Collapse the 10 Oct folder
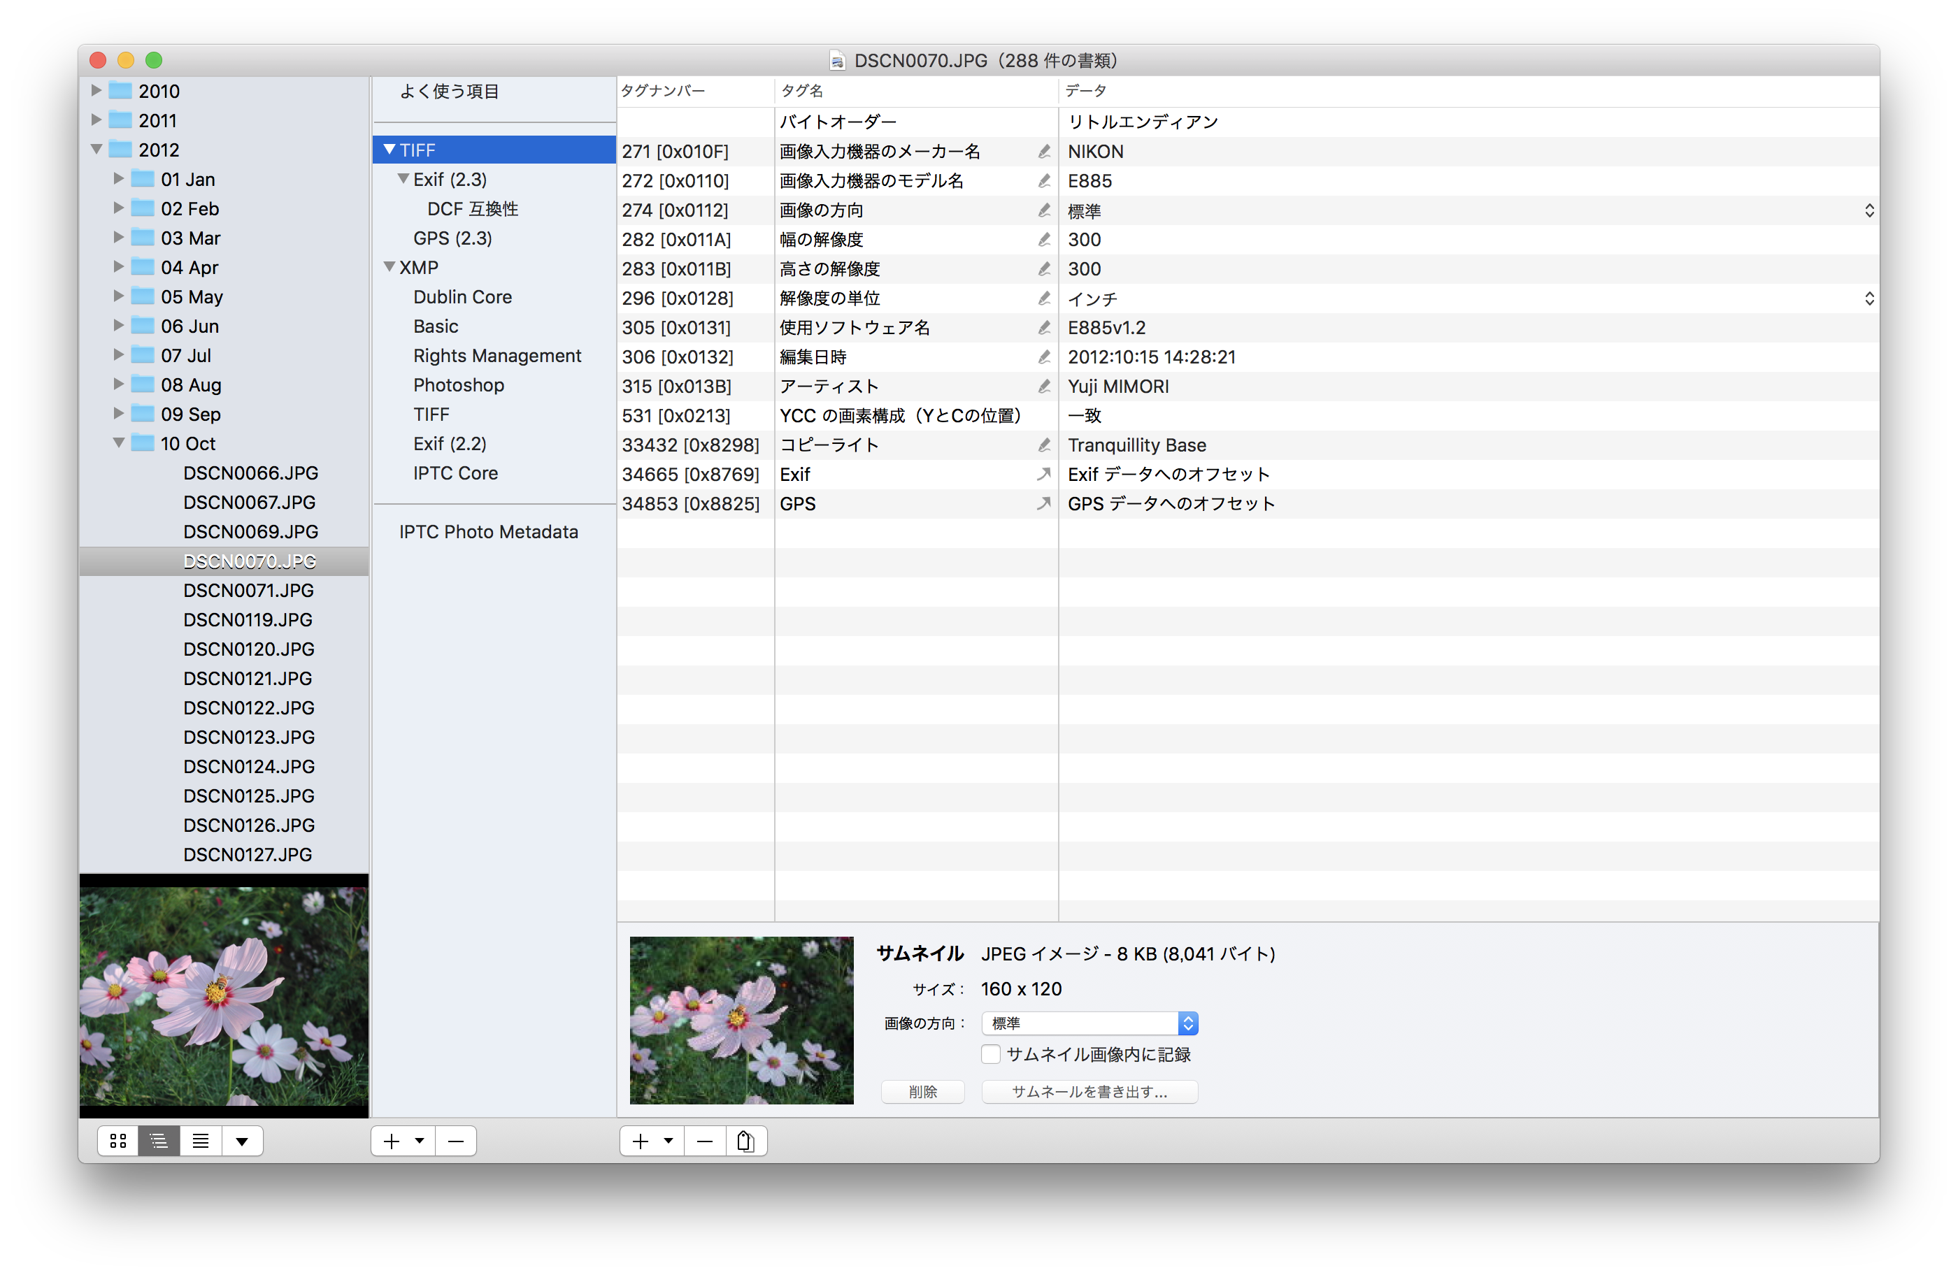1958x1275 pixels. (118, 443)
